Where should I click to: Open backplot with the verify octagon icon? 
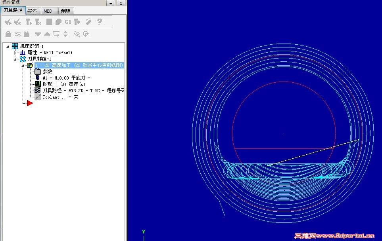[x=58, y=22]
